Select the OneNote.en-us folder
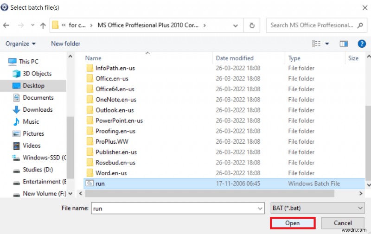The height and width of the screenshot is (234, 371). [115, 100]
